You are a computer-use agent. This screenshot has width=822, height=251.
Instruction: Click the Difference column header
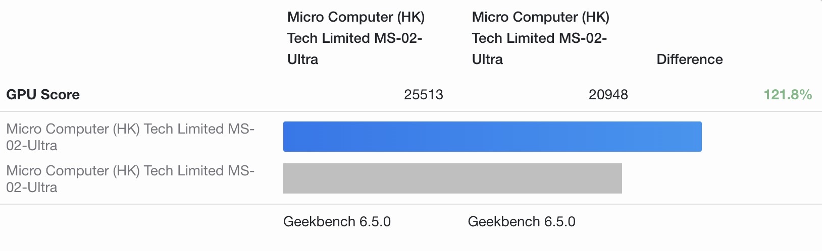689,59
